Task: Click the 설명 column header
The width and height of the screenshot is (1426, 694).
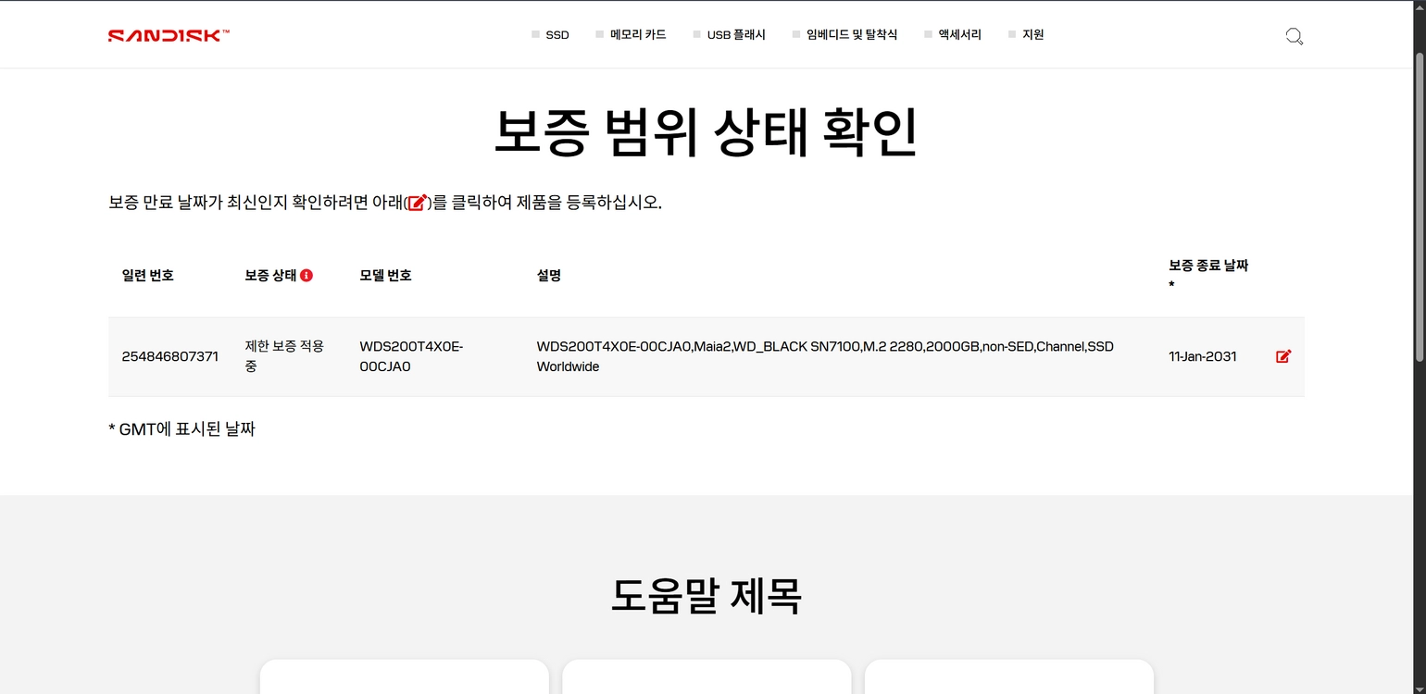Action: pyautogui.click(x=549, y=276)
